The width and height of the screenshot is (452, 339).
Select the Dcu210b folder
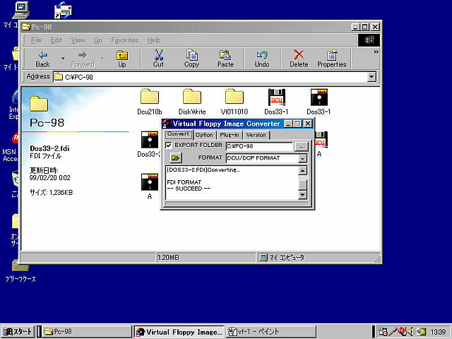149,102
